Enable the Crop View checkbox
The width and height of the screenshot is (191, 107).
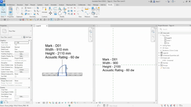tap(16, 90)
